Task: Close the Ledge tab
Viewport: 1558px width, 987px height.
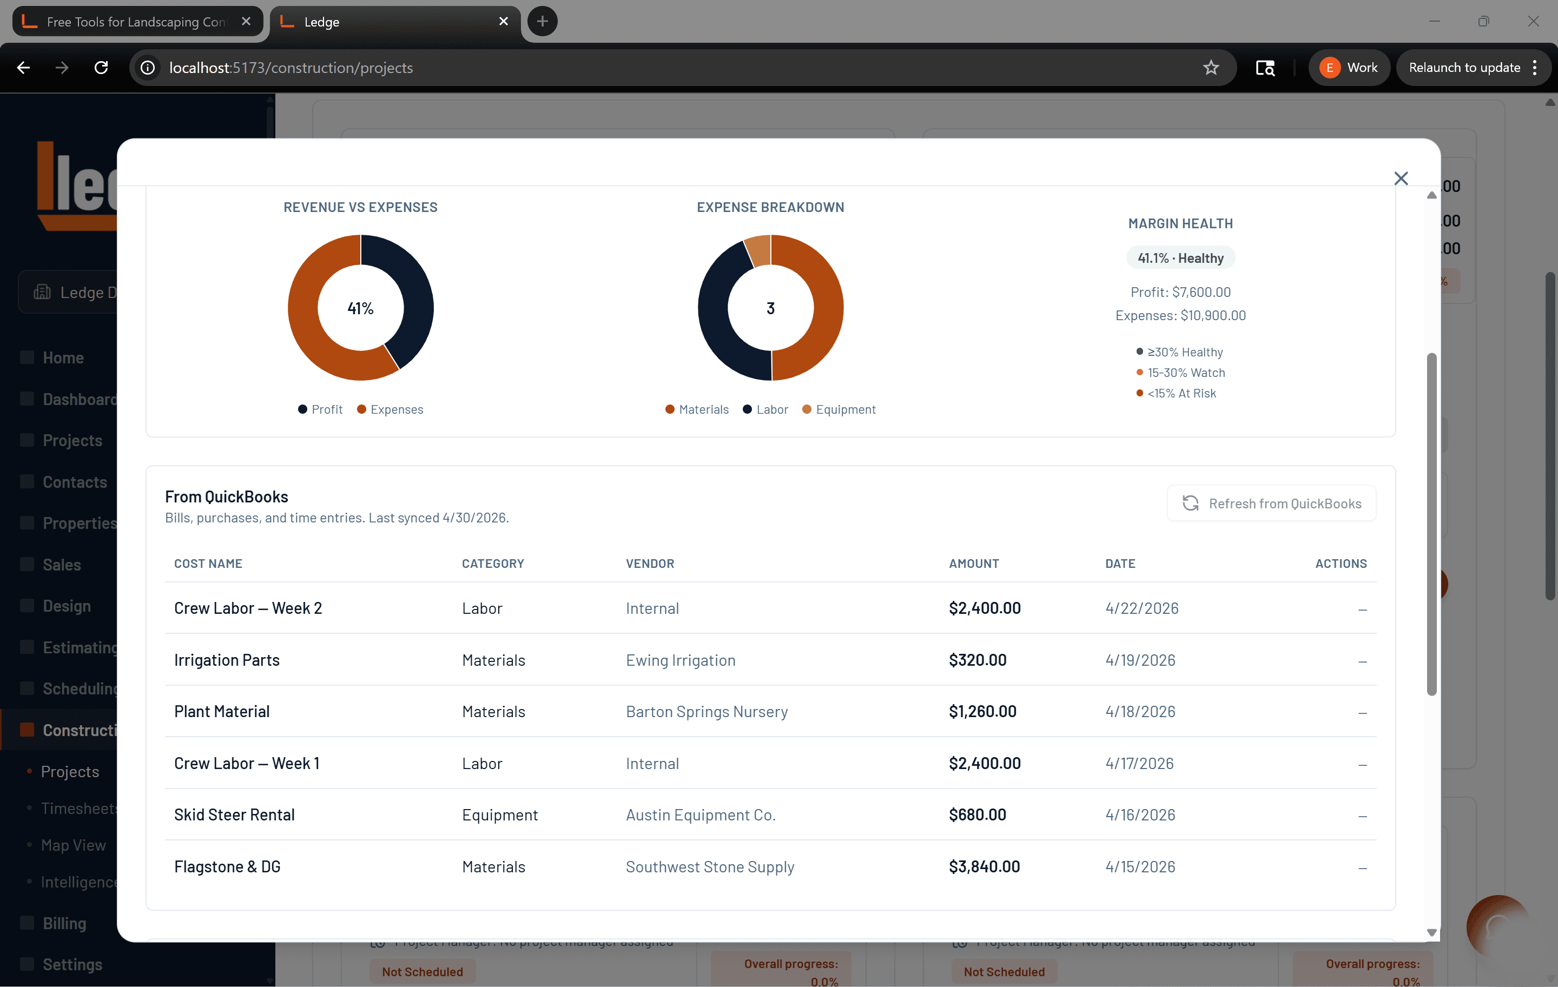Action: tap(503, 21)
